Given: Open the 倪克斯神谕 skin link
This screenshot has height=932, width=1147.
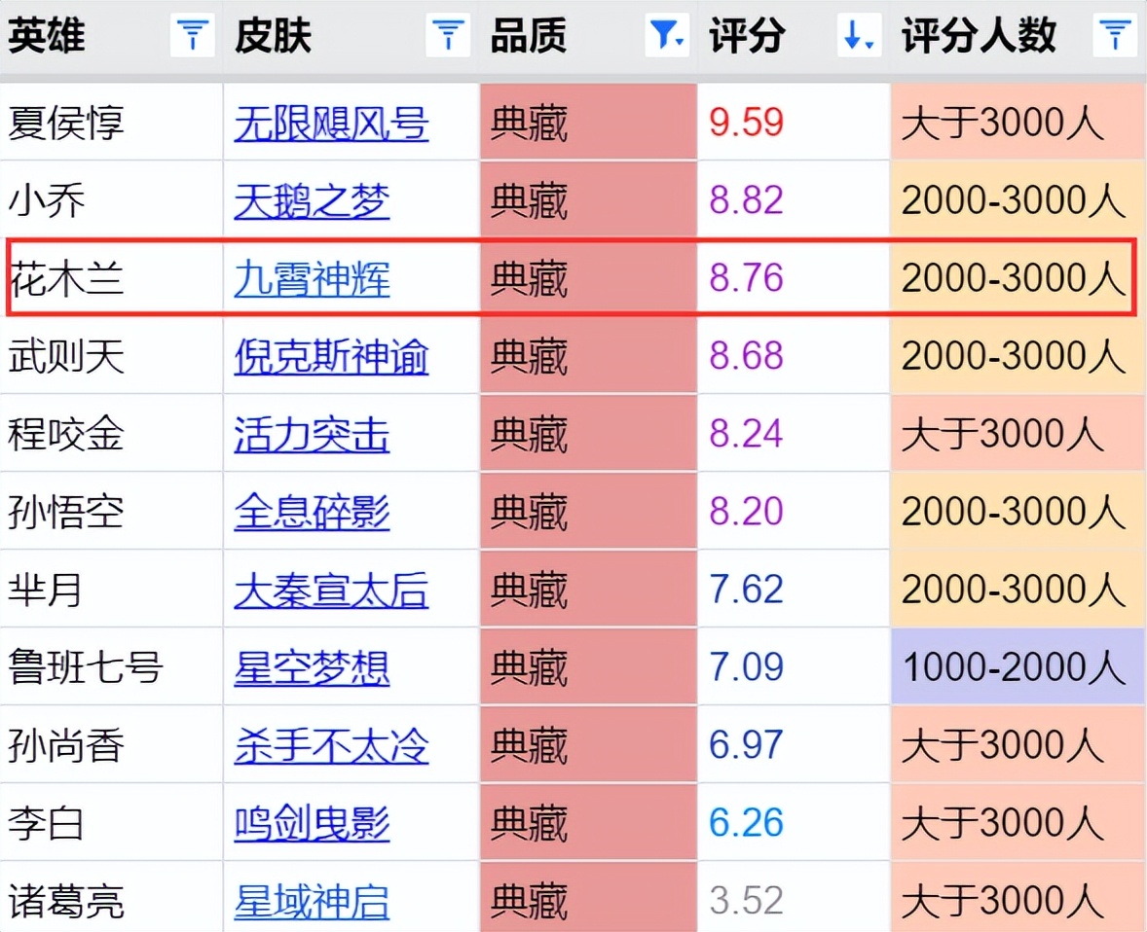Looking at the screenshot, I should (x=331, y=357).
